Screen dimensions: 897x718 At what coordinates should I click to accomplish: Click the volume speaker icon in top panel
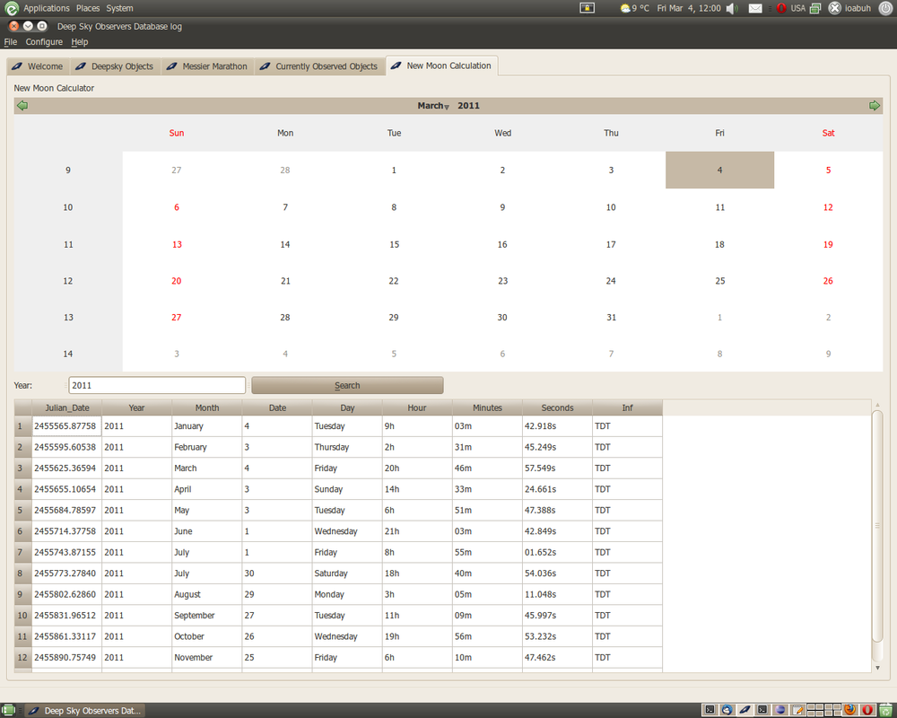(x=731, y=8)
